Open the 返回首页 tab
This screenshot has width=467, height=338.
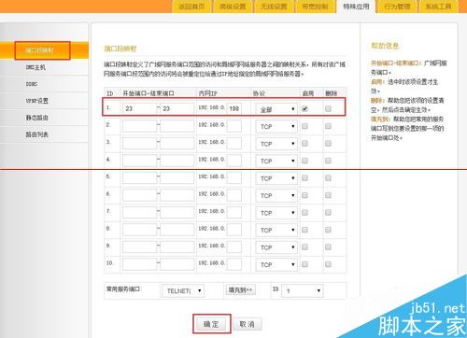191,7
